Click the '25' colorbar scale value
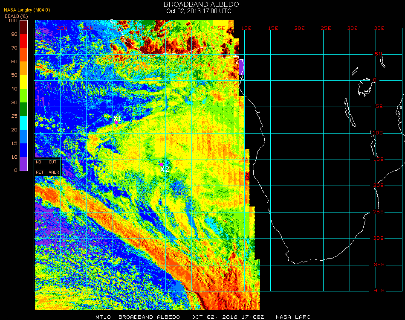 [x=14, y=116]
